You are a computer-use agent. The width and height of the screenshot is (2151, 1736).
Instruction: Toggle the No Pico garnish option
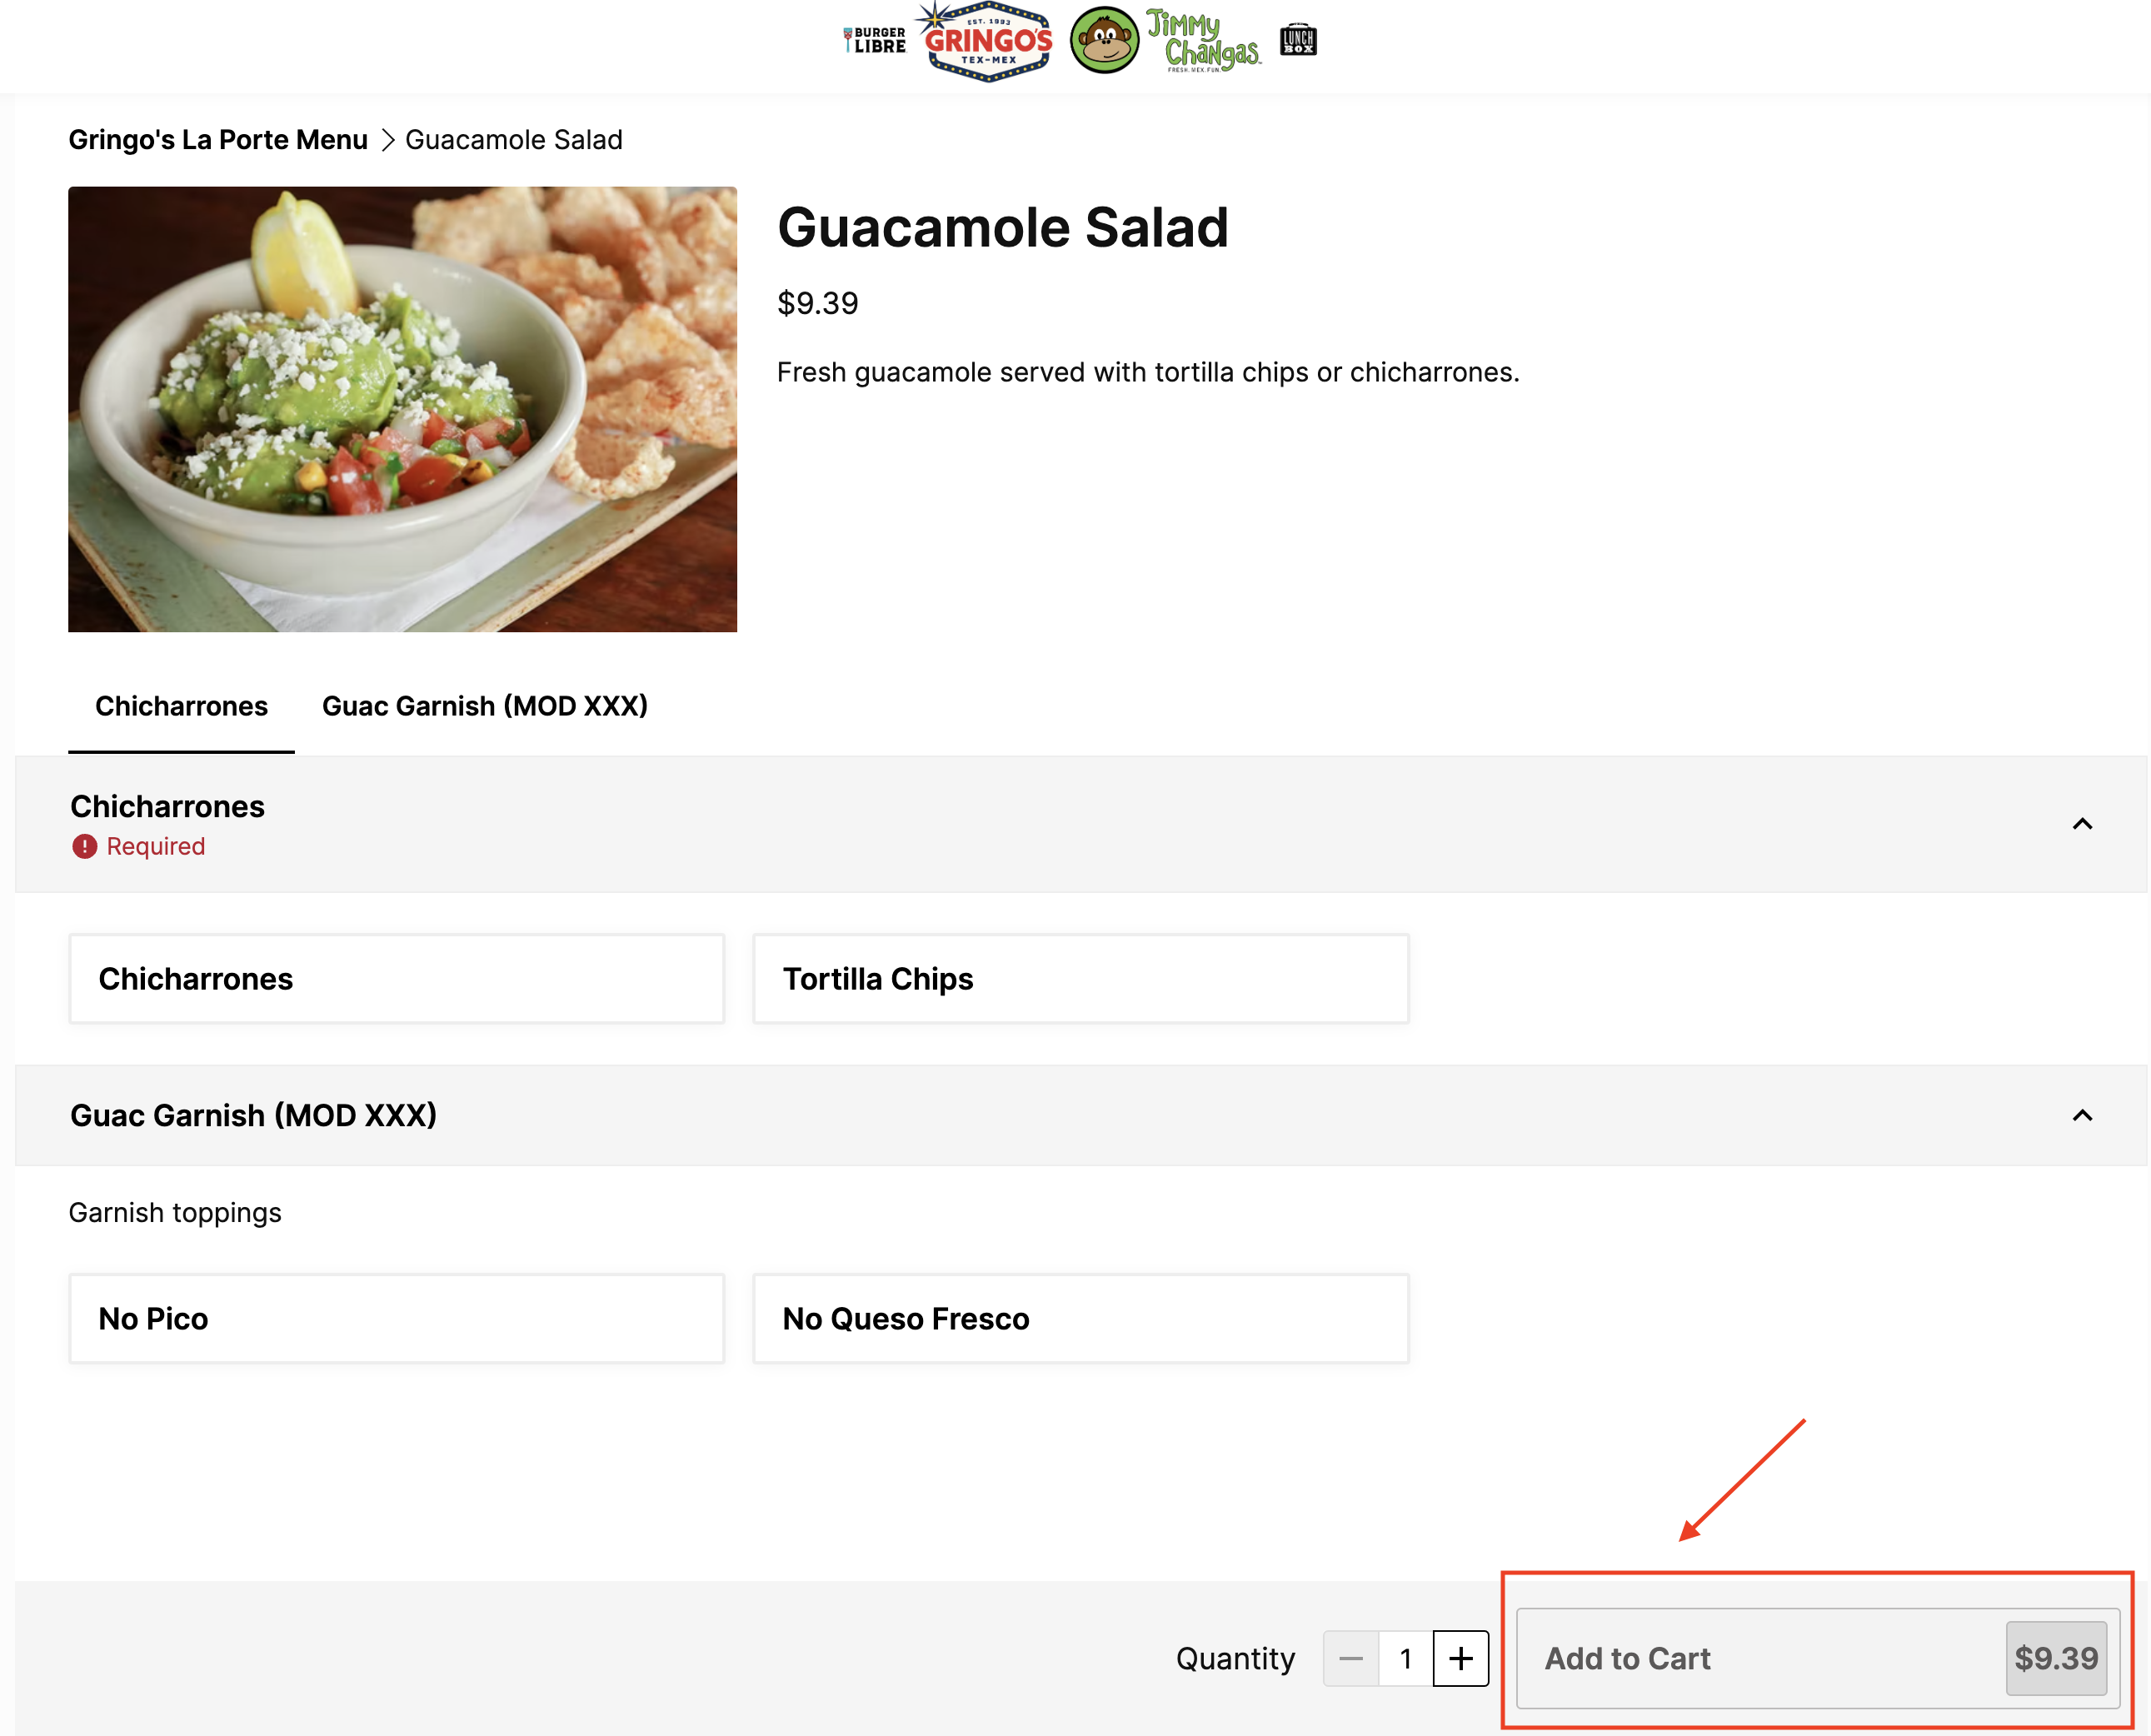[397, 1319]
